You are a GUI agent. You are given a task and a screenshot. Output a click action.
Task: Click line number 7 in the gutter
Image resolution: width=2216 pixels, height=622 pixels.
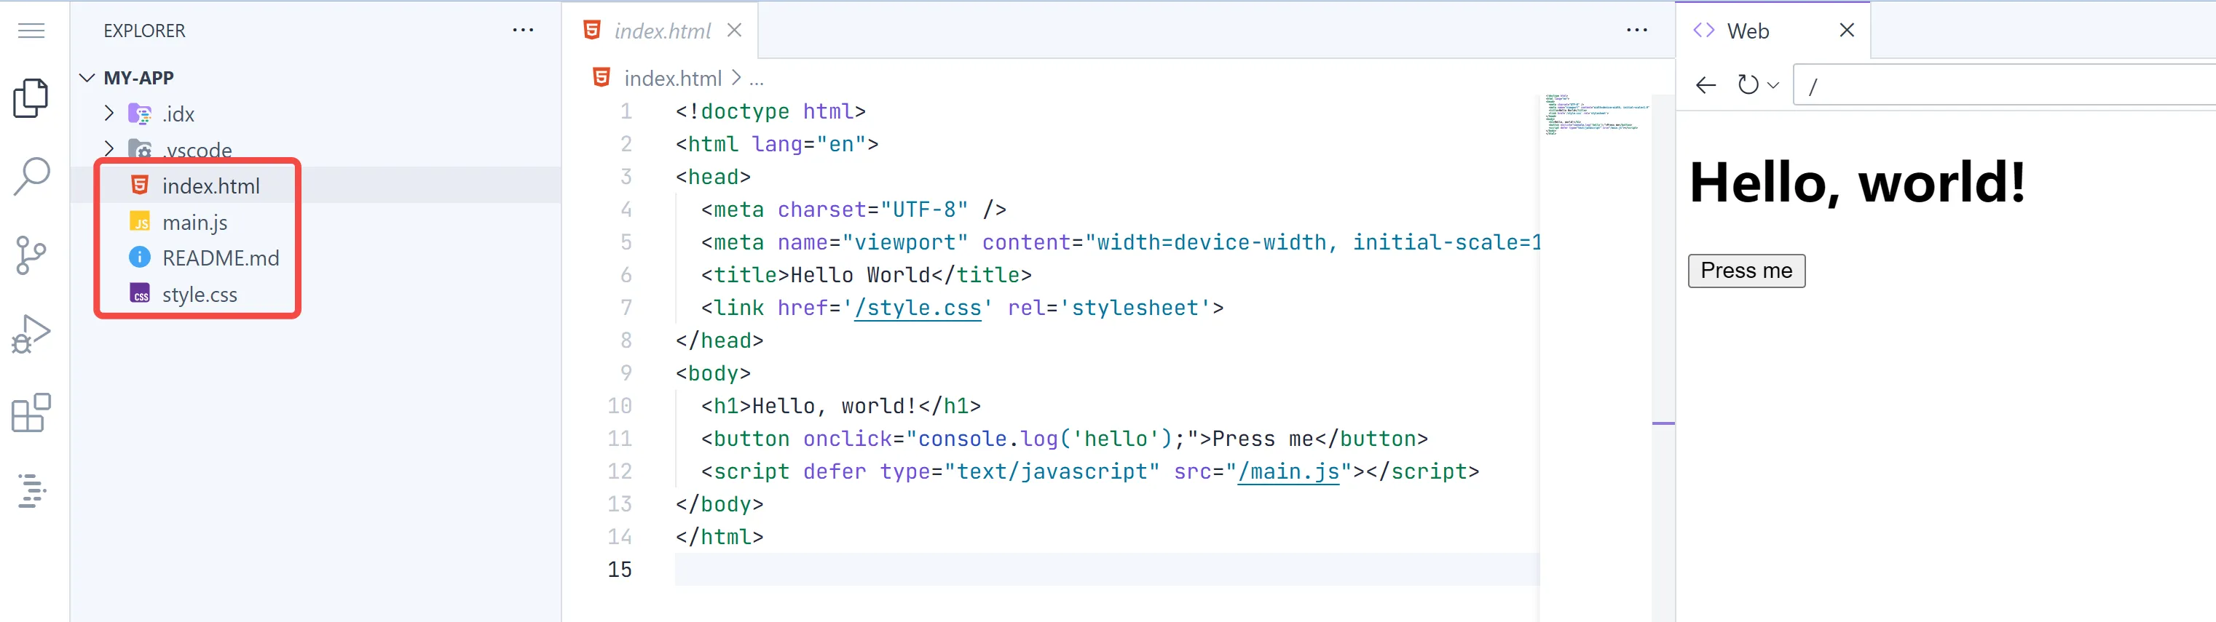[626, 308]
